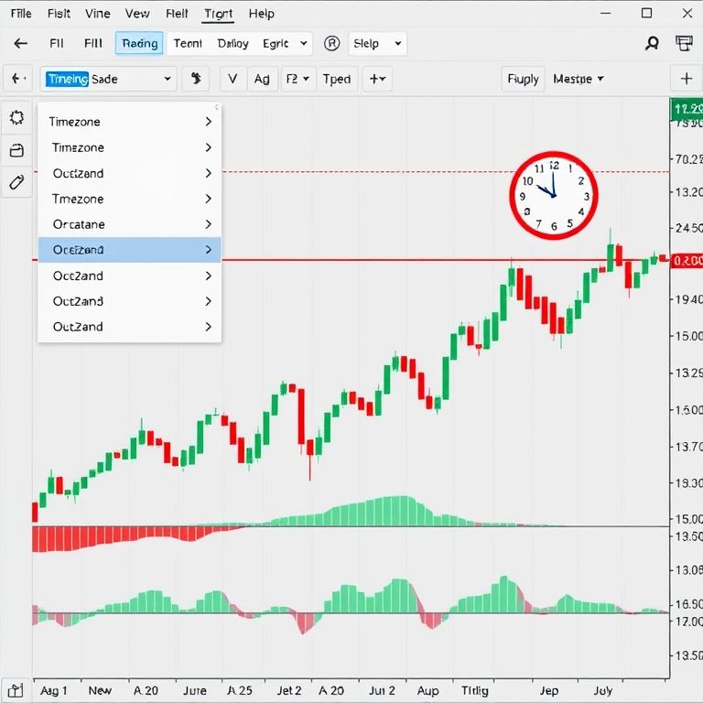The width and height of the screenshot is (703, 703).
Task: Click the folder icon in left sidebar
Action: tap(16, 150)
